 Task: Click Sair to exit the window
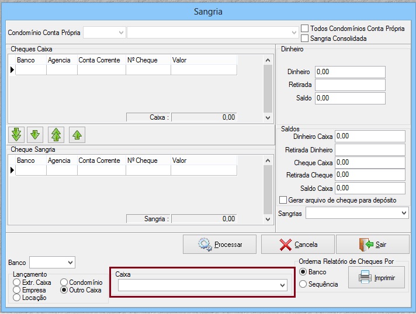pos(373,245)
